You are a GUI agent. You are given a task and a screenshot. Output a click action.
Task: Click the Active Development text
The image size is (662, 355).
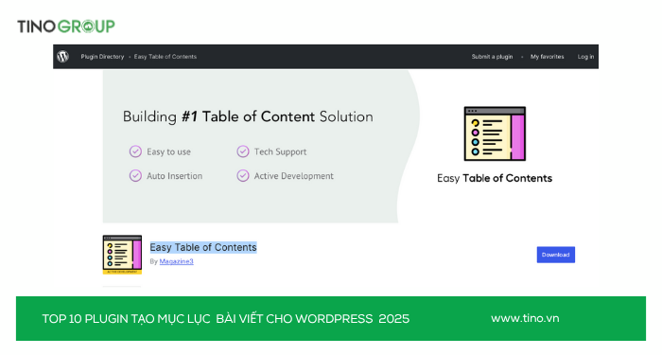pos(293,176)
